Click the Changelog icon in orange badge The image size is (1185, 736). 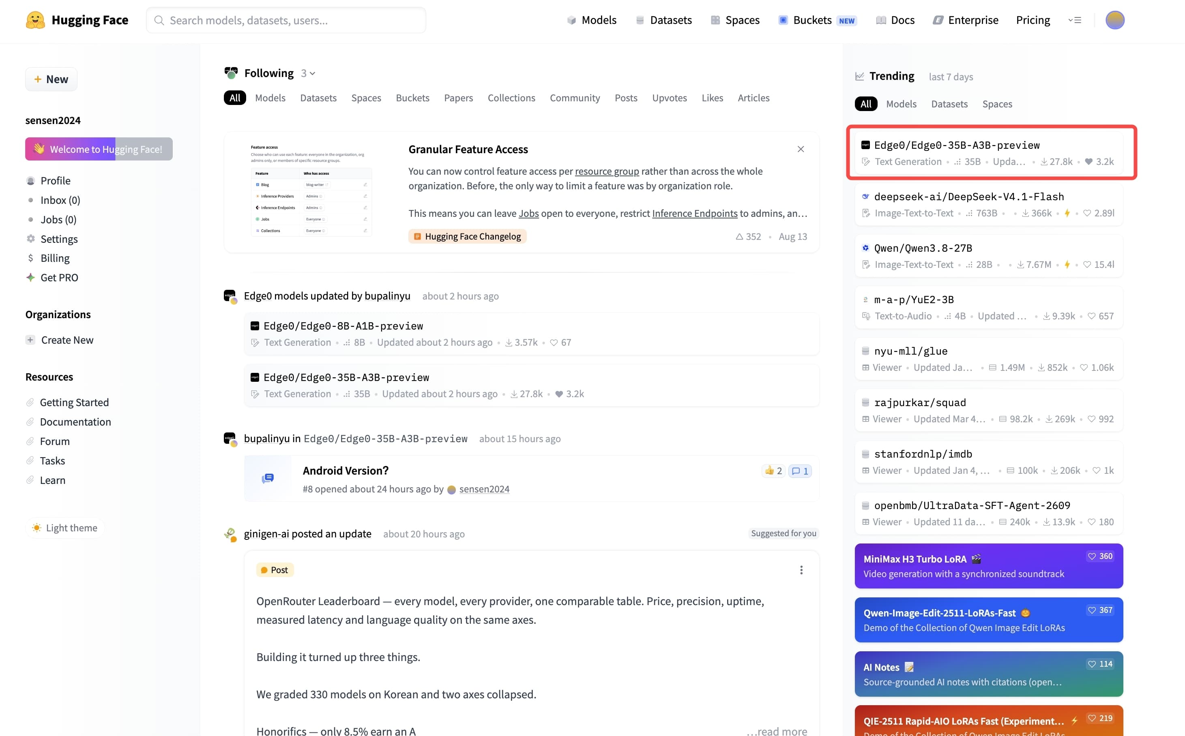[x=417, y=237]
